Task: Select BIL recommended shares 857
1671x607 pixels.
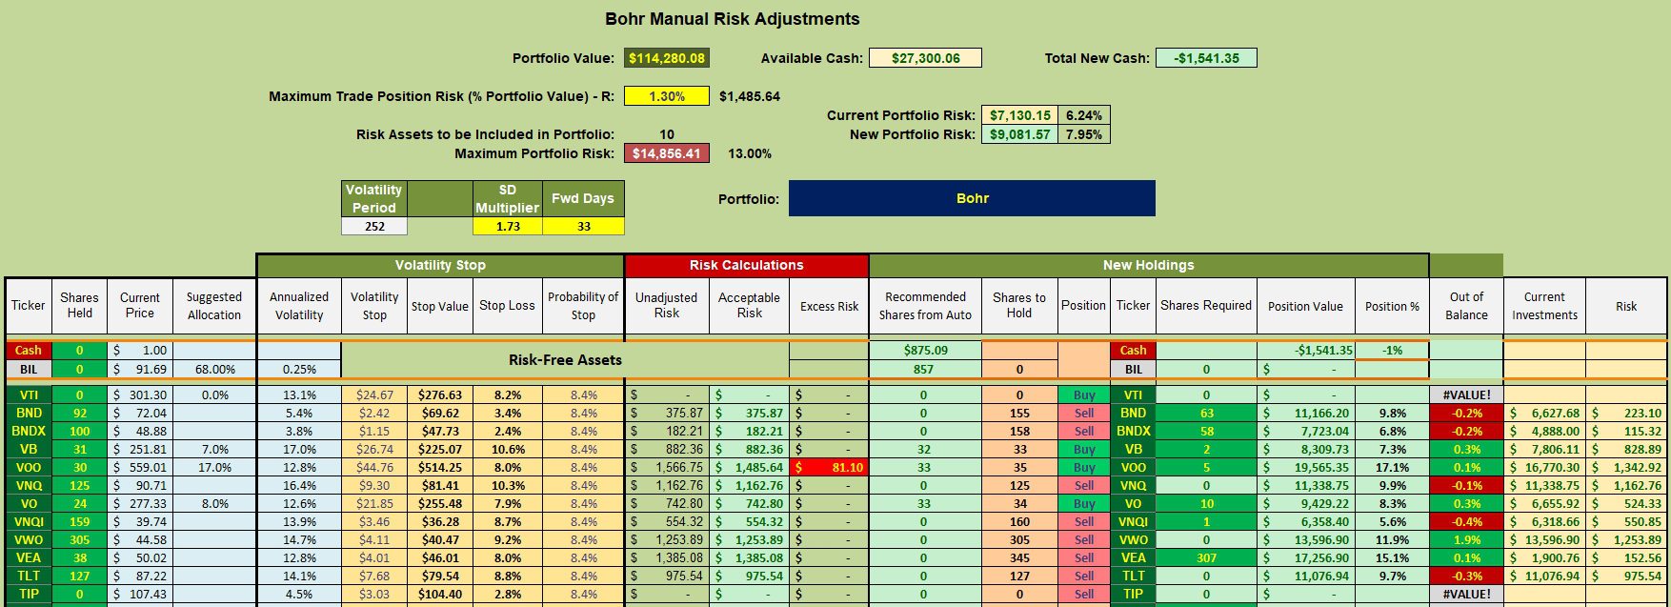Action: click(925, 369)
